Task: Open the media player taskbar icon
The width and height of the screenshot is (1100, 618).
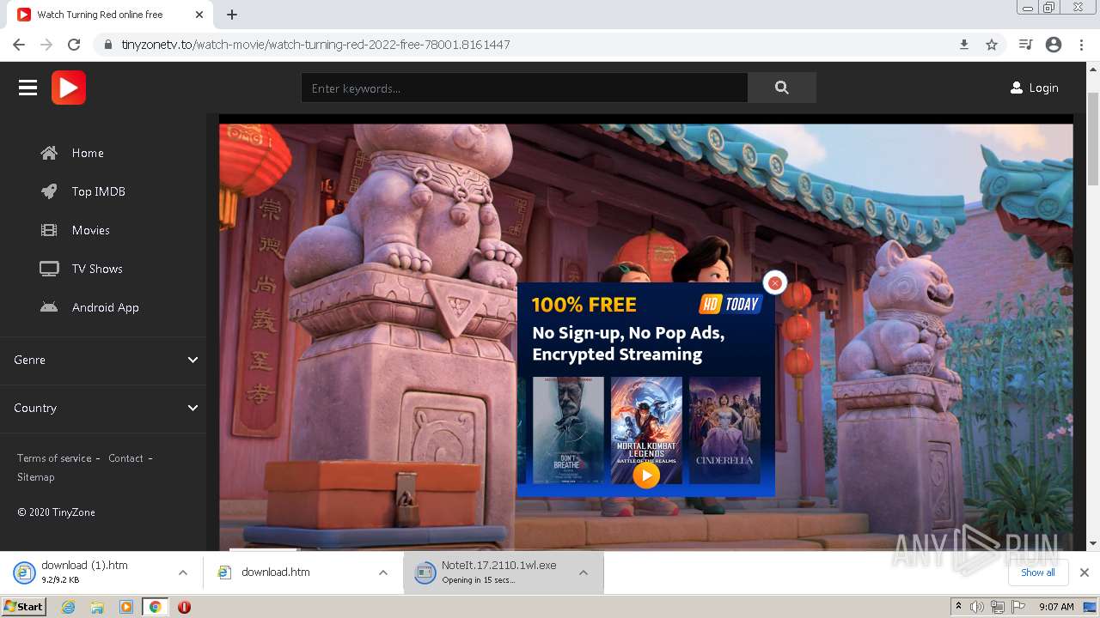Action: tap(126, 607)
